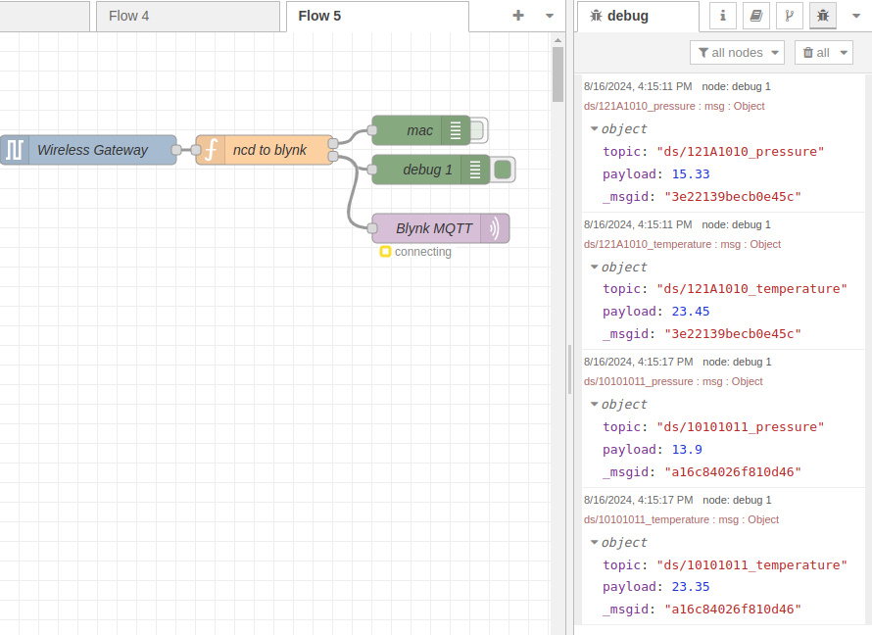Add a new flow with plus icon
The image size is (872, 635).
click(518, 16)
